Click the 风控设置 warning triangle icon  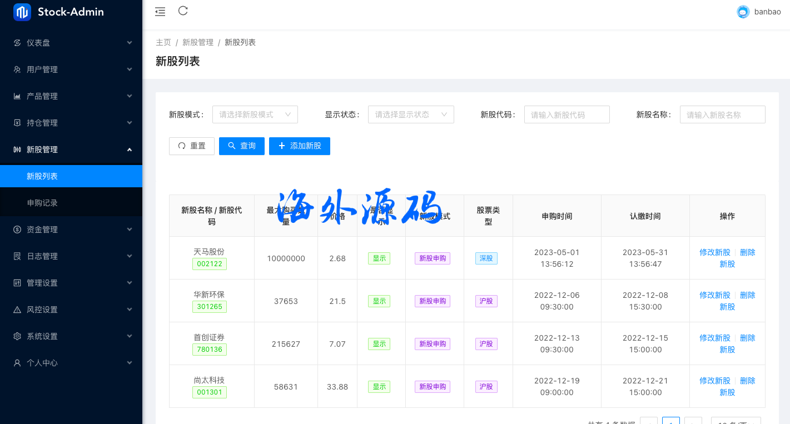pos(17,310)
